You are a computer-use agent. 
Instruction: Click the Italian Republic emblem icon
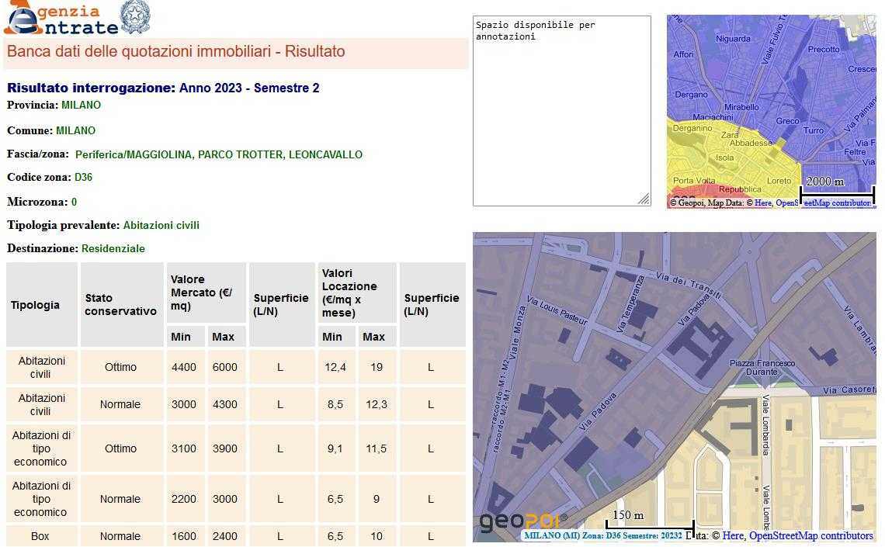coord(136,17)
